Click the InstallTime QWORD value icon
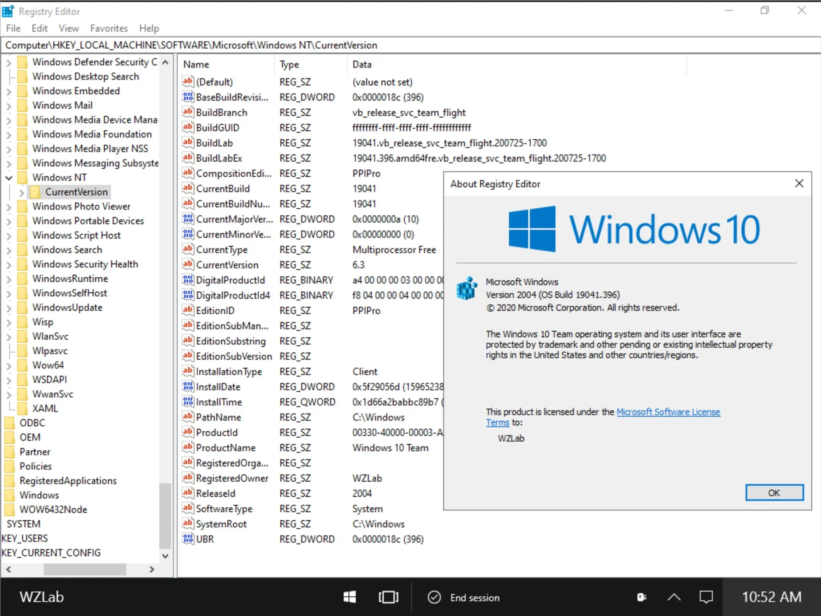Screen dimensions: 821x616 [188, 401]
